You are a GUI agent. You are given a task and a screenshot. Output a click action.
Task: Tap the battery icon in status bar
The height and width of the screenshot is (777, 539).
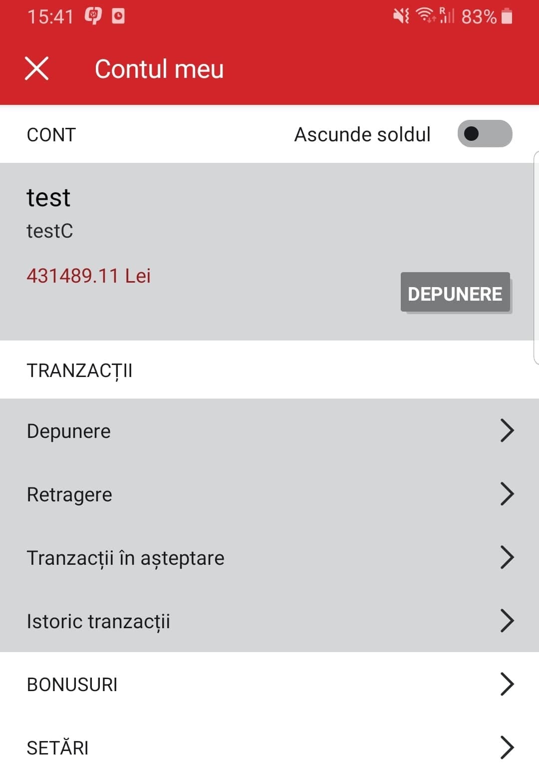(507, 16)
